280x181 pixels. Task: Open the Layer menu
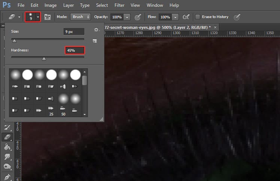69,5
